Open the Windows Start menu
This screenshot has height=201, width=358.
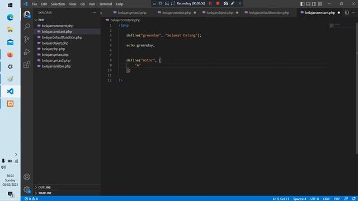10,5
